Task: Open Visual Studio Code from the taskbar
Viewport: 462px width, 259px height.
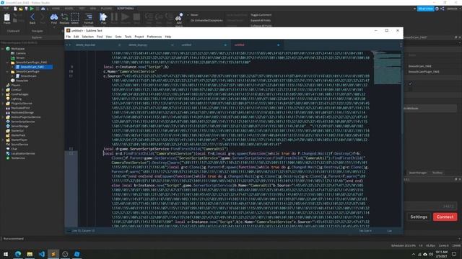Action: point(42,254)
